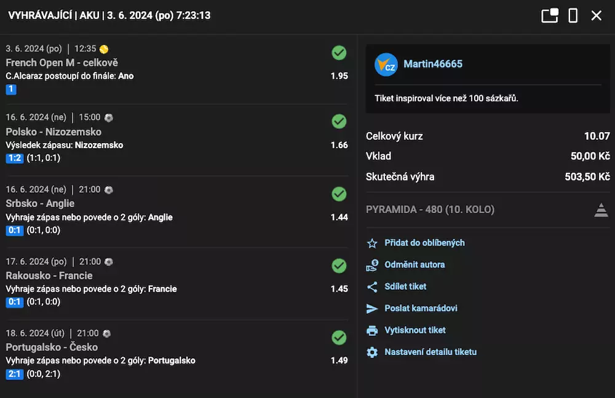Open Srbsko - Anglie match details
The image size is (615, 398).
pyautogui.click(x=40, y=203)
